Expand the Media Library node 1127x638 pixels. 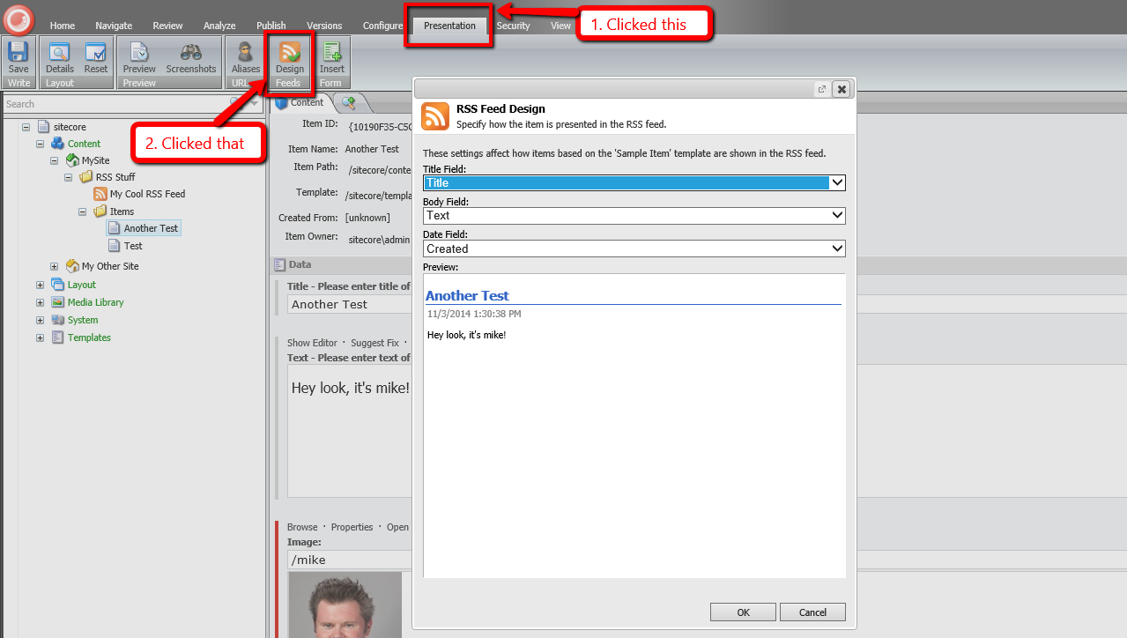(x=40, y=302)
